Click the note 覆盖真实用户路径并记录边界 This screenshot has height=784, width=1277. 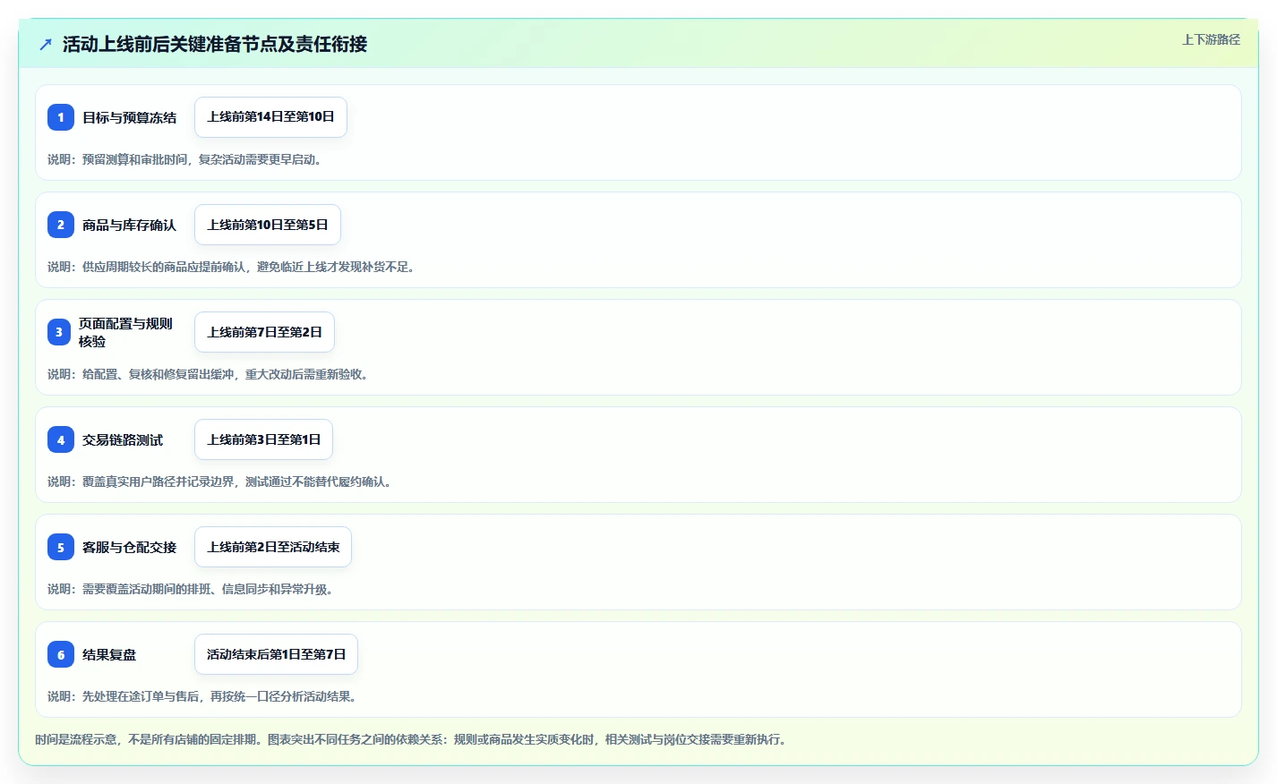point(219,481)
